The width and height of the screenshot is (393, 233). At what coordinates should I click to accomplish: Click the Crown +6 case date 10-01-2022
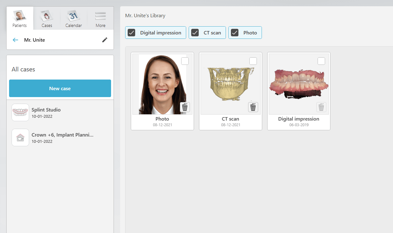click(42, 141)
